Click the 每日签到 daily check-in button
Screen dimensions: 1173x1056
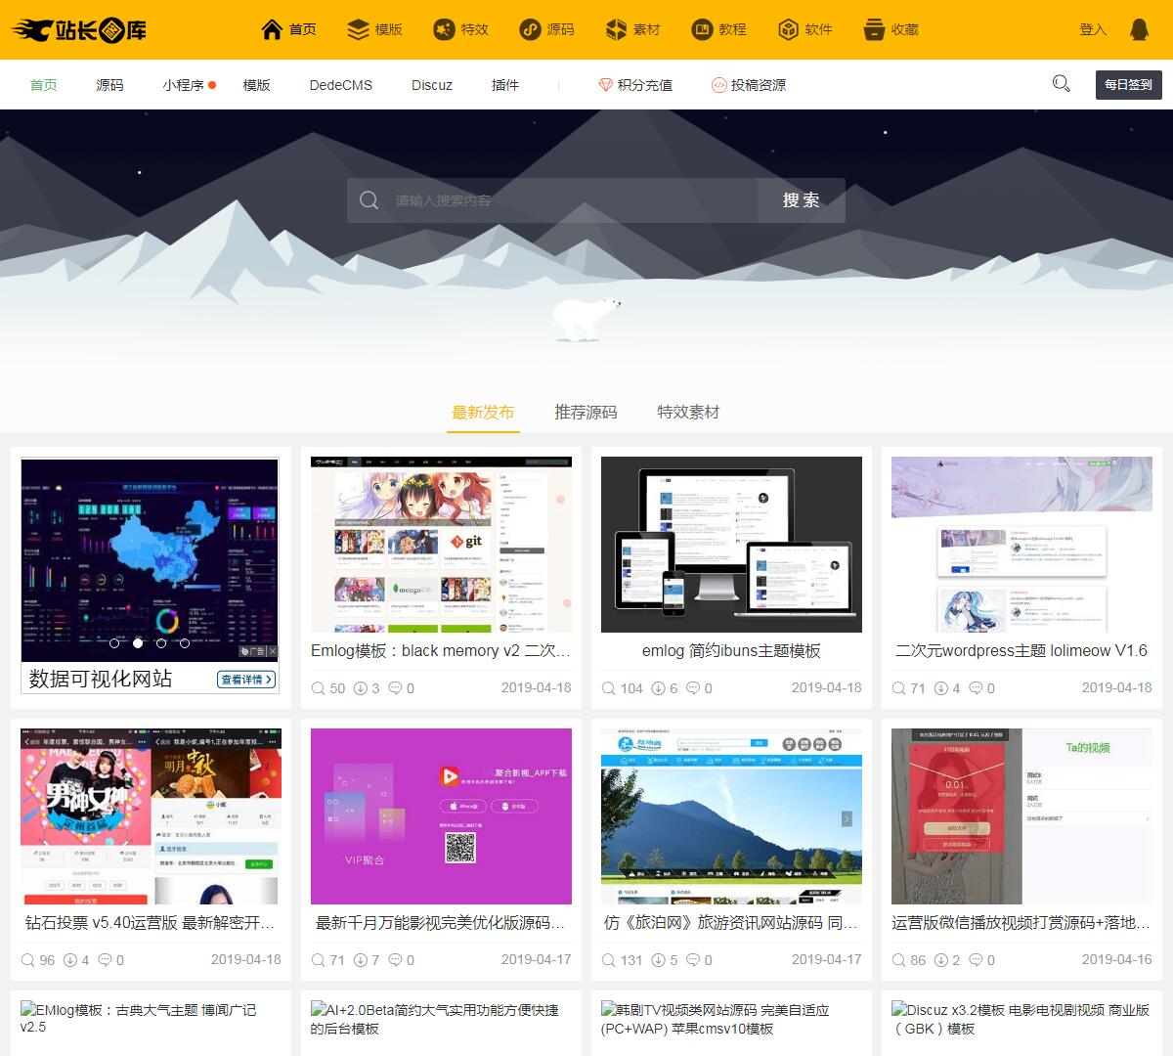tap(1128, 85)
